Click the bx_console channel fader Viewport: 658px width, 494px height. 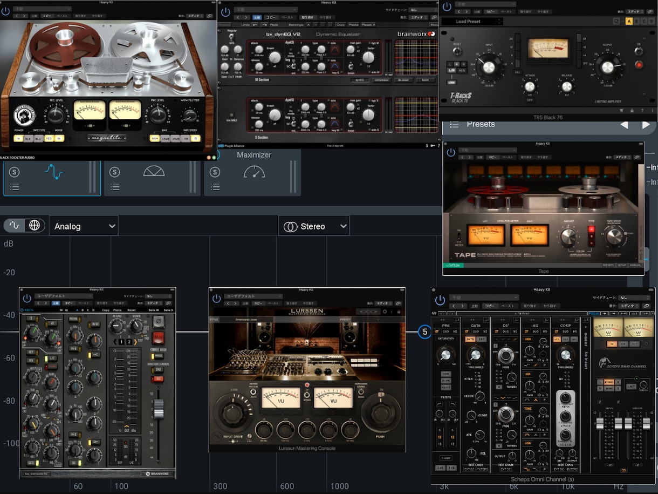point(158,409)
